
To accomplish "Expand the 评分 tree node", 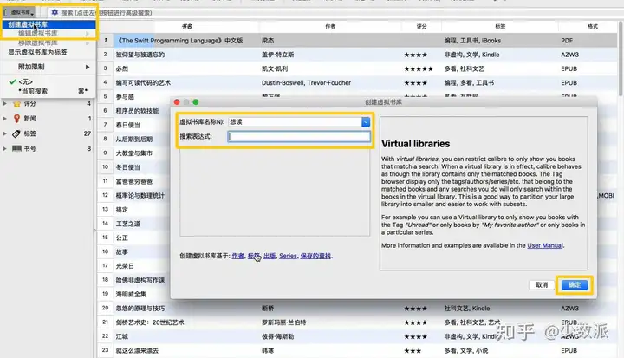I will pyautogui.click(x=5, y=103).
